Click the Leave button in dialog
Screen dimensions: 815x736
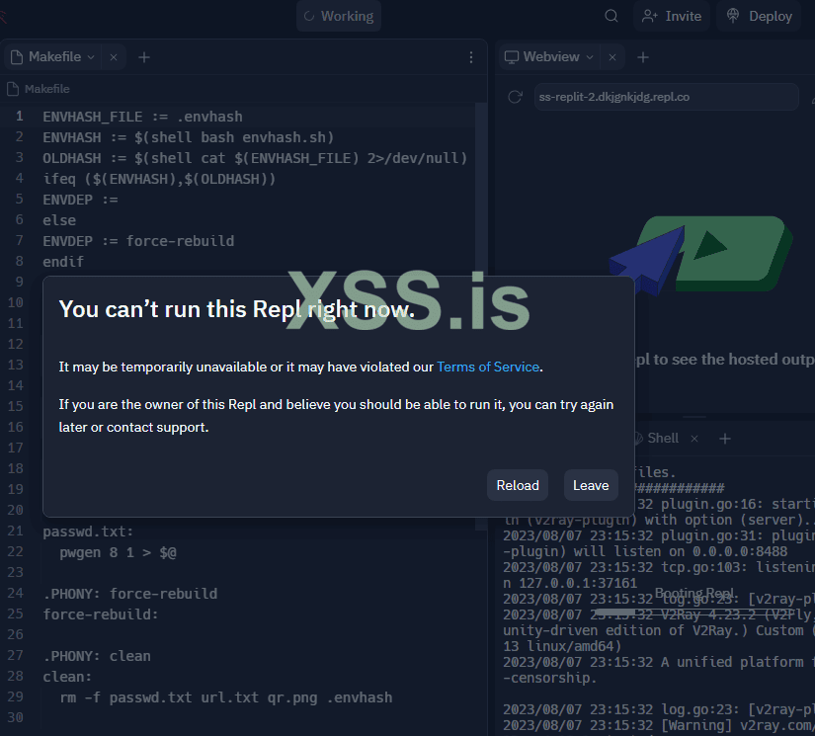[591, 485]
